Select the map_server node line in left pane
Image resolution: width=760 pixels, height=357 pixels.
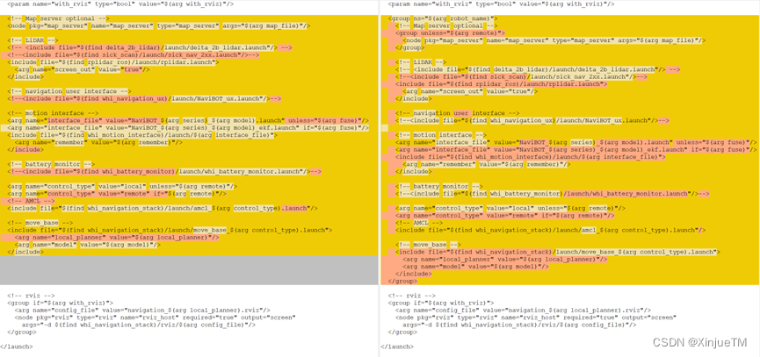(x=159, y=25)
